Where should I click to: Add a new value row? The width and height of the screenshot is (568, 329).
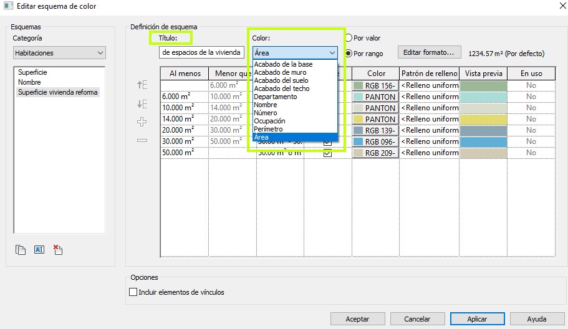[142, 122]
